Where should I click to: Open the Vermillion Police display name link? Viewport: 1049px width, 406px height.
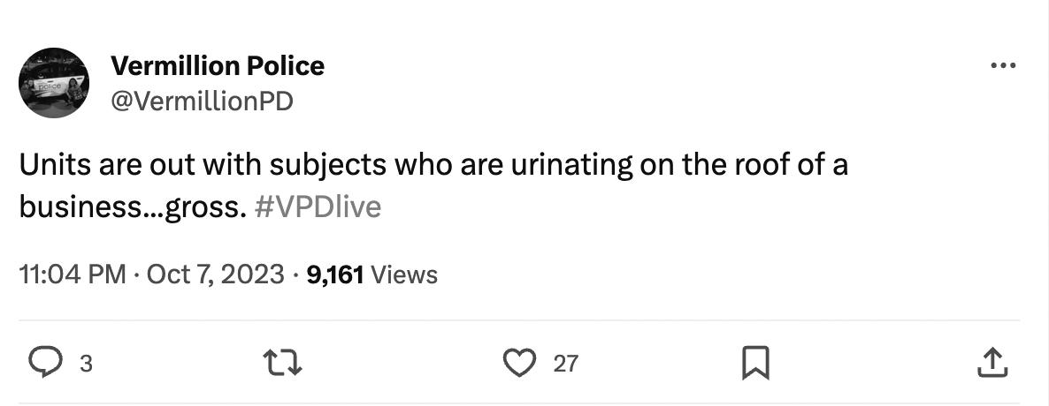pyautogui.click(x=218, y=65)
